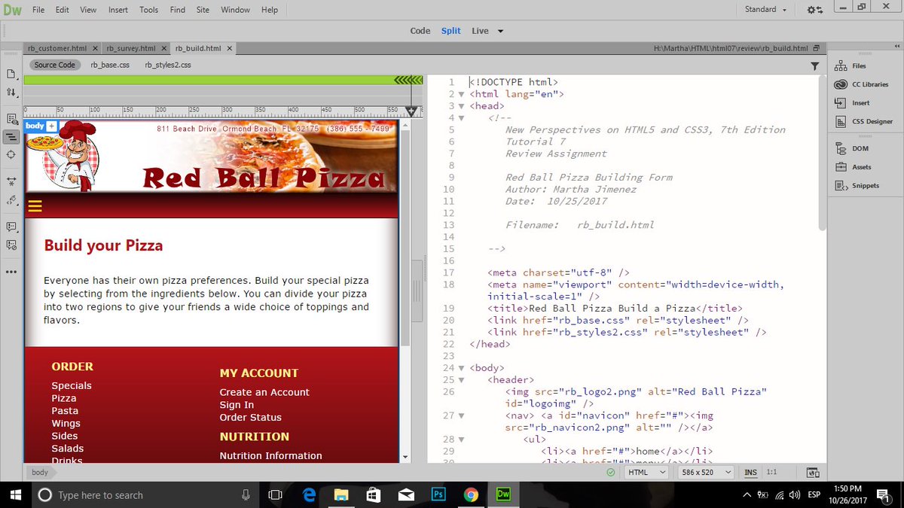Open the Files panel
Viewport: 904px width, 508px height.
(x=851, y=65)
